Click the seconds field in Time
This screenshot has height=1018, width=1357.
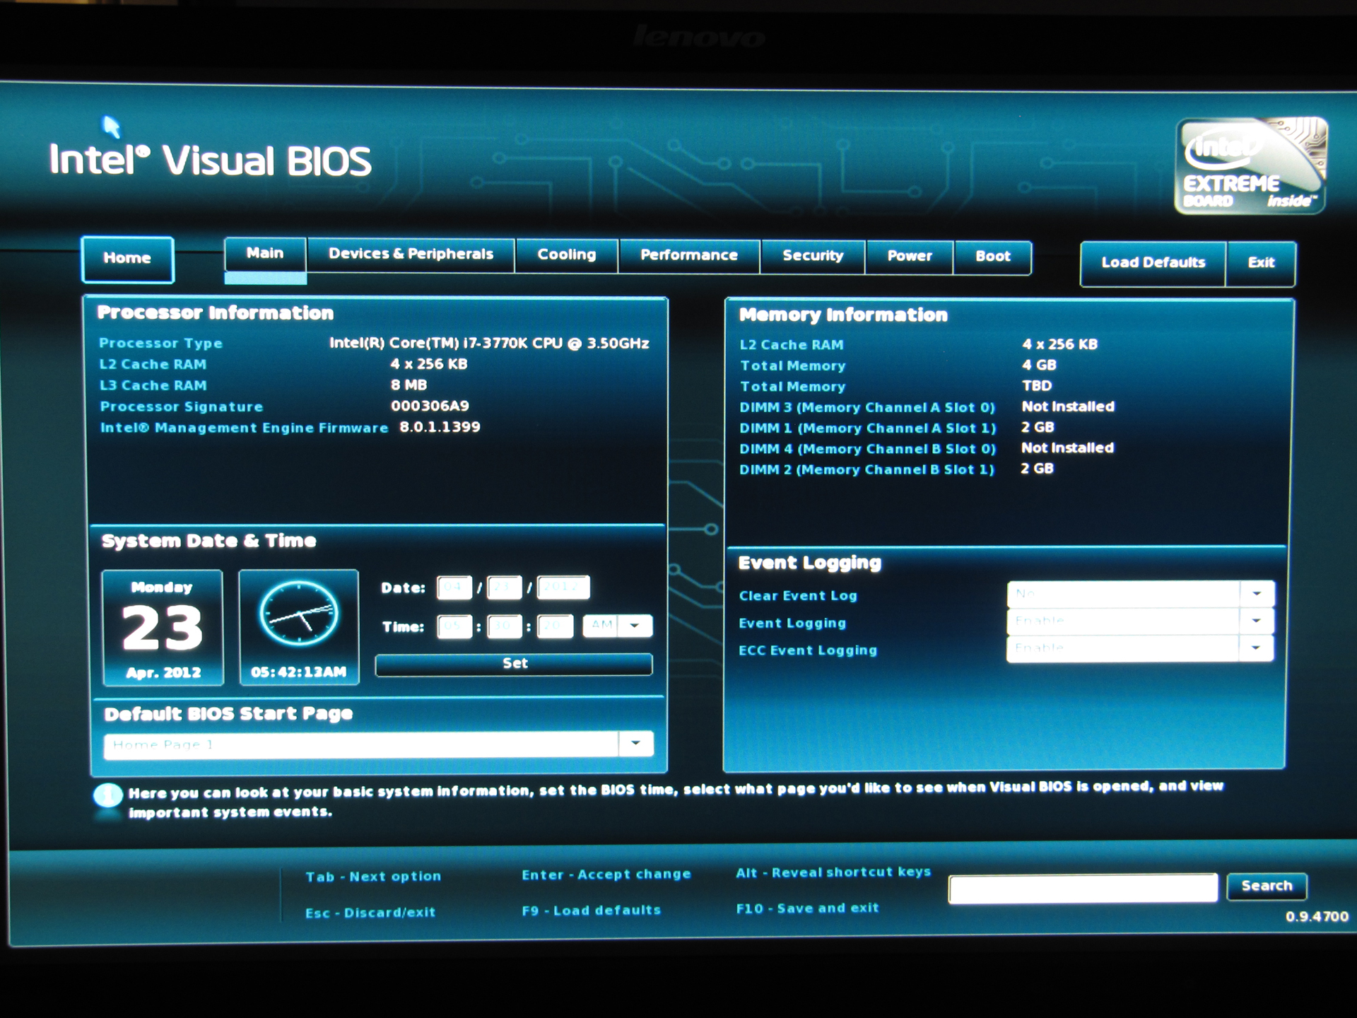coord(554,626)
